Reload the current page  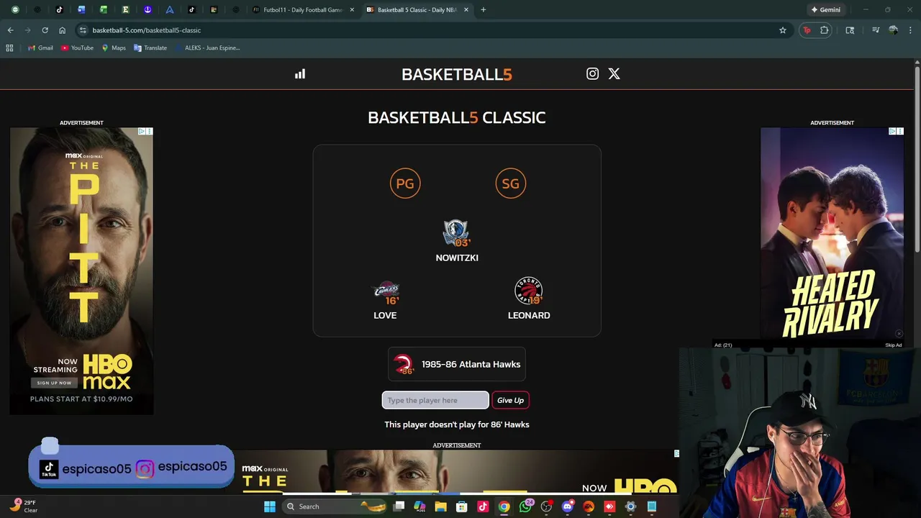click(45, 30)
